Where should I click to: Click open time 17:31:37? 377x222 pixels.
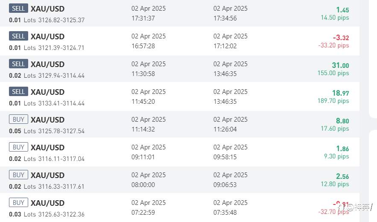(x=143, y=18)
